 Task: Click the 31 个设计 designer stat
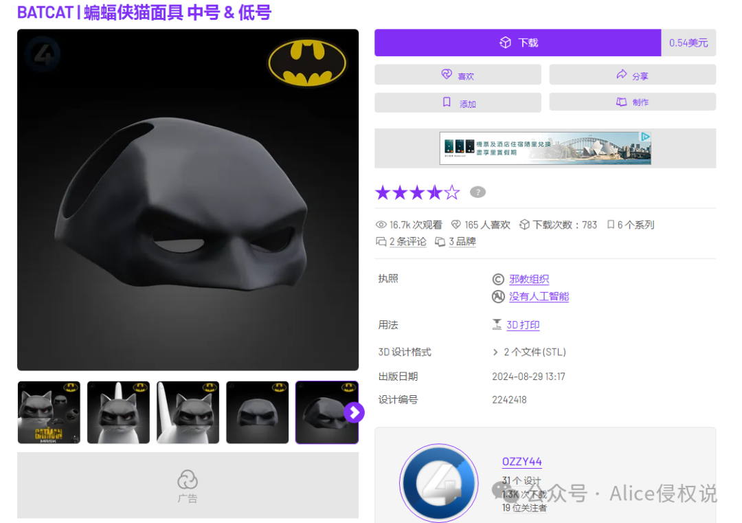point(521,481)
